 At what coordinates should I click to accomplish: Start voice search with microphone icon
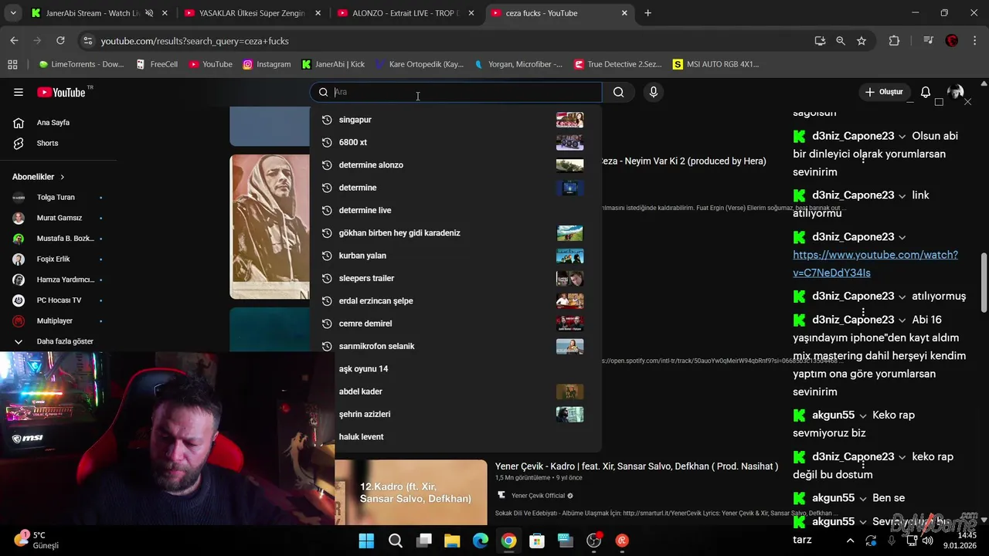click(x=654, y=92)
